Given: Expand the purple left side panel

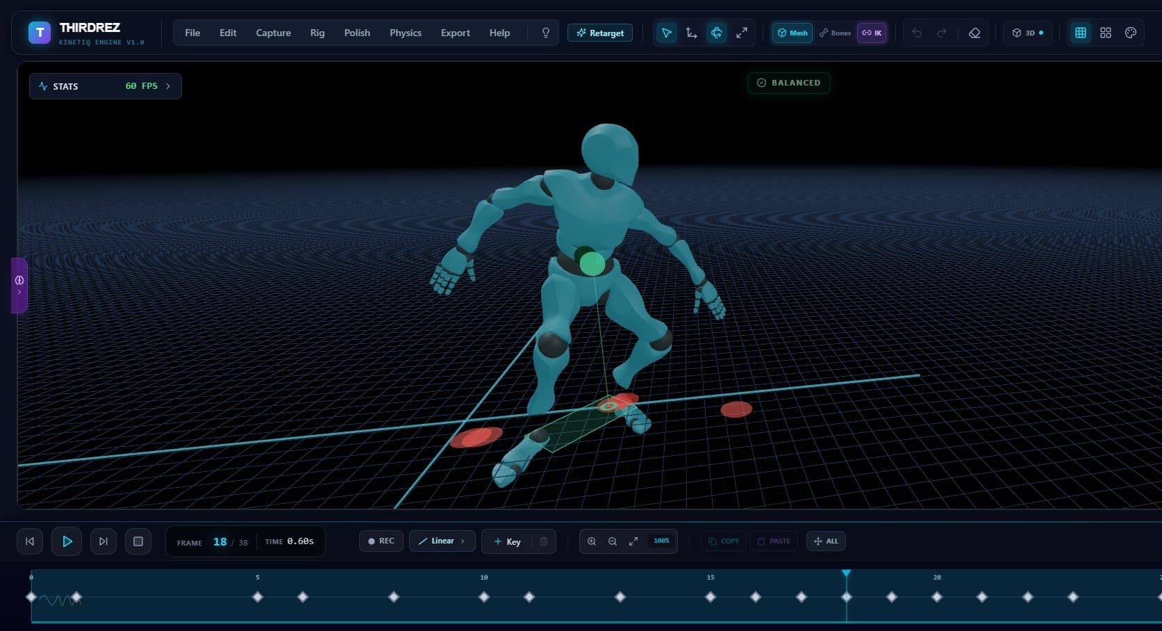Looking at the screenshot, I should coord(19,286).
